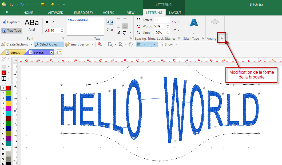
Task: Open the Smart Design dropdown arrow
Action: 93,44
